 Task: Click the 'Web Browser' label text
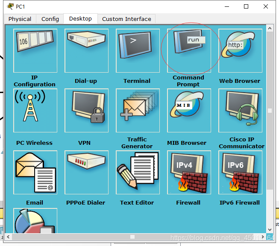tap(240, 81)
